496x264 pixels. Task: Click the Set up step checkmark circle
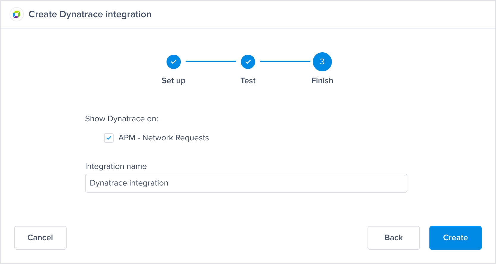pos(174,62)
